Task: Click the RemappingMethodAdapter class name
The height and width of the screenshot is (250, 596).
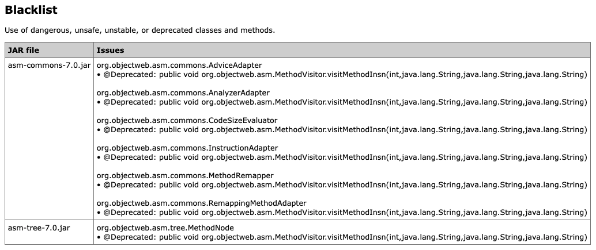Action: coord(201,203)
